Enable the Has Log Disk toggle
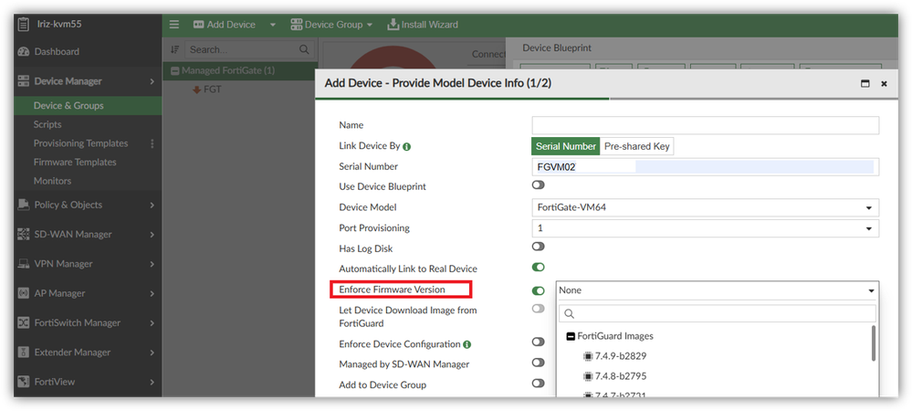Image resolution: width=912 pixels, height=411 pixels. [x=539, y=247]
